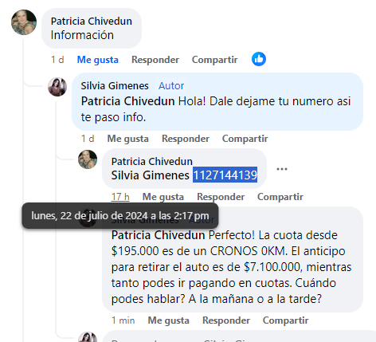Reply to Silvia's 'dejame tu numero' comment
This screenshot has width=376, height=342.
(186, 139)
